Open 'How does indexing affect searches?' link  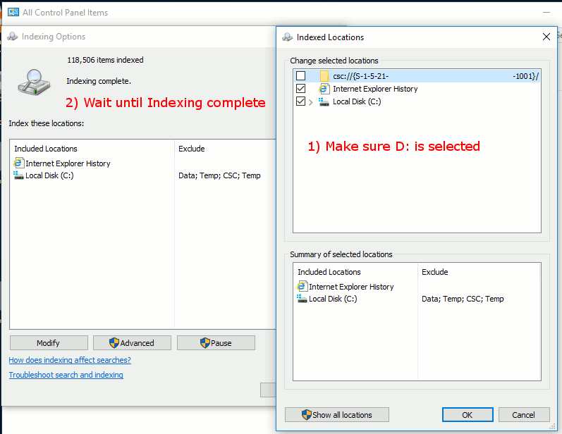(70, 360)
